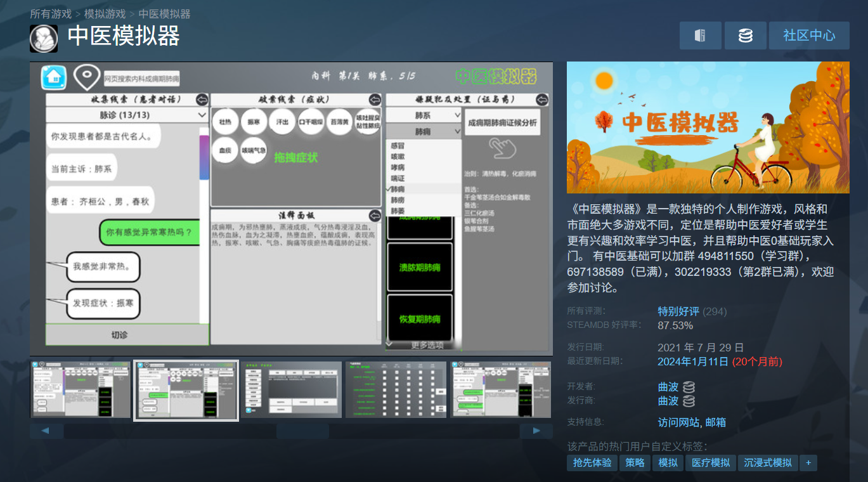Click the game logo icon beside 中医模拟器 title
868x482 pixels.
click(44, 39)
